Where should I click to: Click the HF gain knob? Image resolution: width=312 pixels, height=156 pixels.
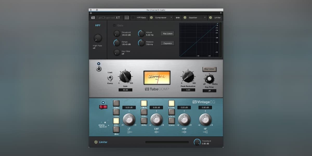pos(205,120)
